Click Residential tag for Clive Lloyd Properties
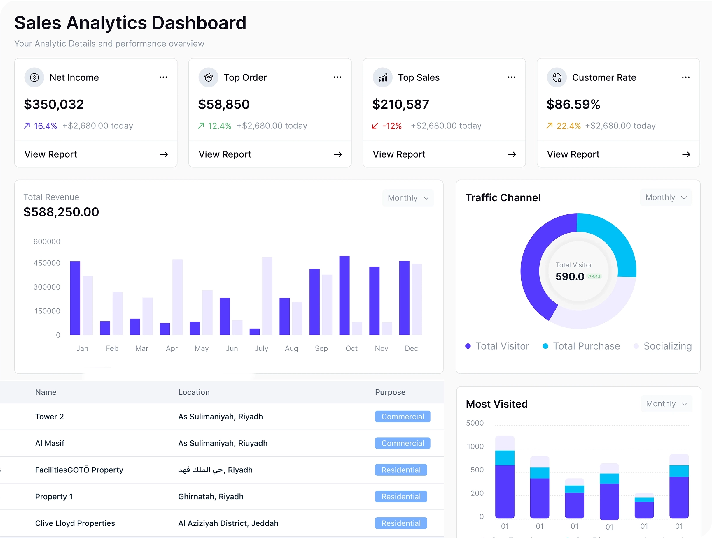 (401, 523)
